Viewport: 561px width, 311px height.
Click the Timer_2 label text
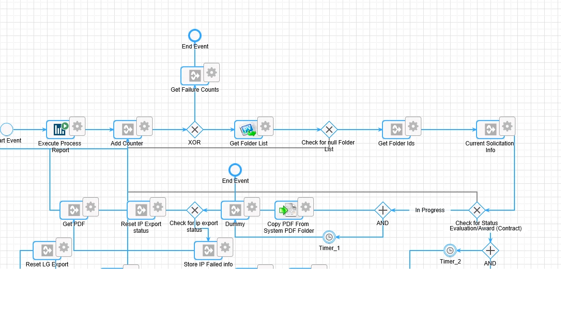pos(450,262)
